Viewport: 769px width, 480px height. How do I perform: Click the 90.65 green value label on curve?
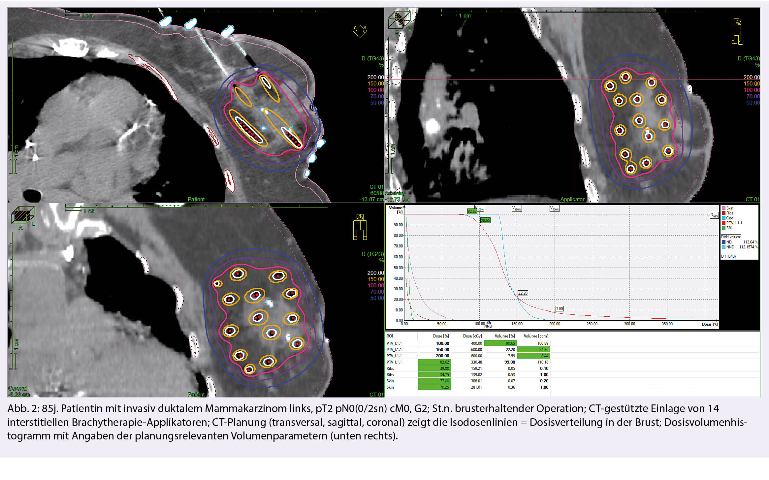click(x=485, y=220)
